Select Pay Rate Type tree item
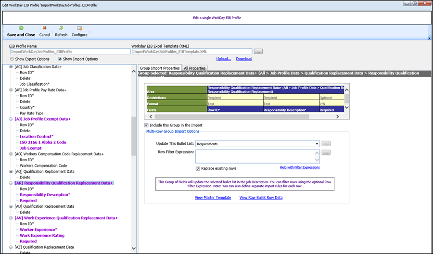433x254 pixels. point(31,113)
